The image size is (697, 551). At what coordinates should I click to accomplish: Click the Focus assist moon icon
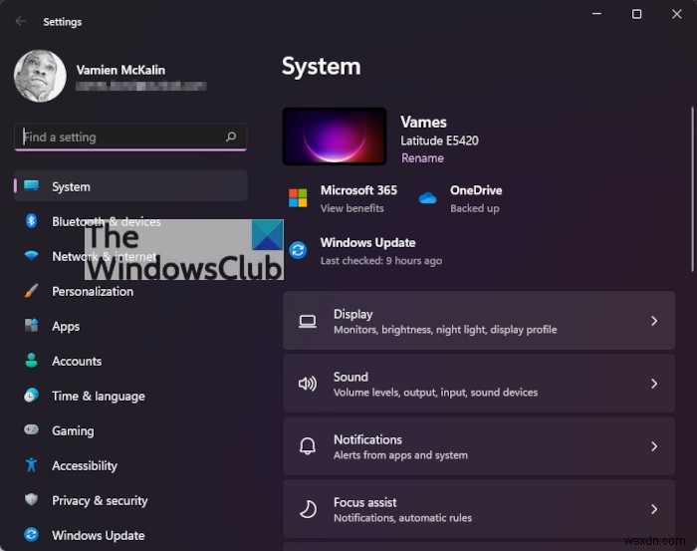[308, 509]
